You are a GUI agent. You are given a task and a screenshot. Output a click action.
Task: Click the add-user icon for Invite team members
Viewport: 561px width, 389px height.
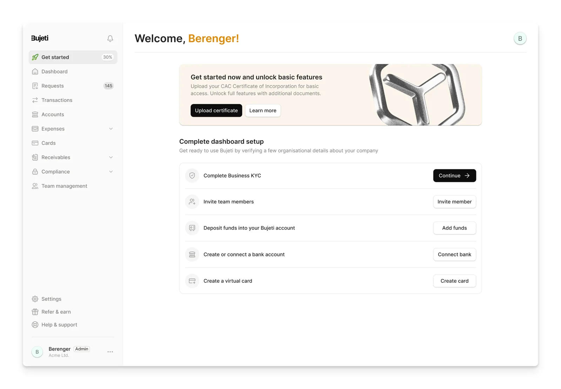pyautogui.click(x=192, y=202)
